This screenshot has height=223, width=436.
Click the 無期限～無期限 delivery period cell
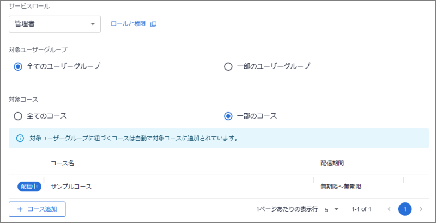pyautogui.click(x=341, y=187)
